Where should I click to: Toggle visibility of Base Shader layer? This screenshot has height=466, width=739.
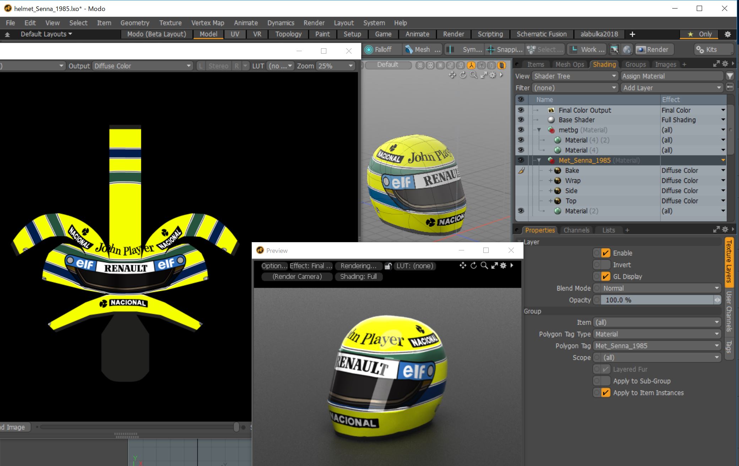pos(521,120)
